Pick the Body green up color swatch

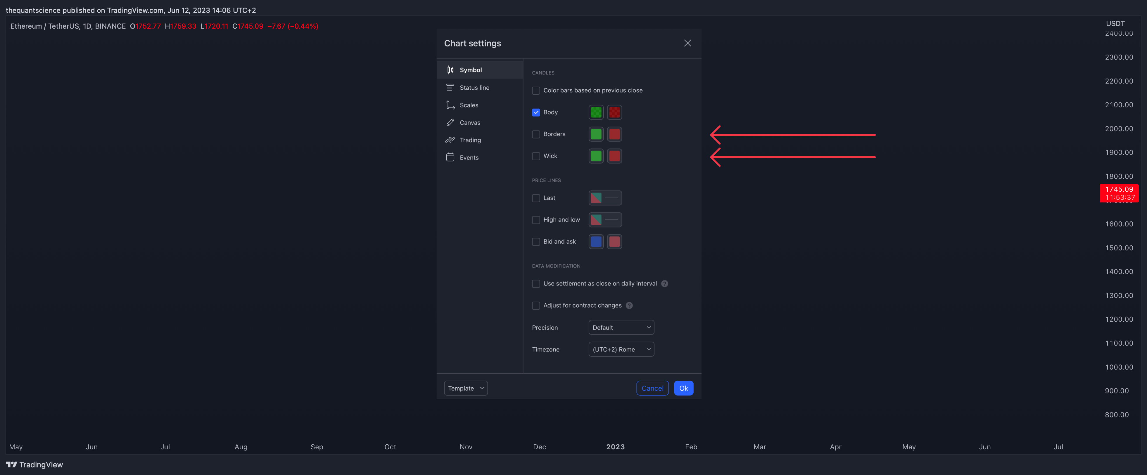(x=596, y=112)
